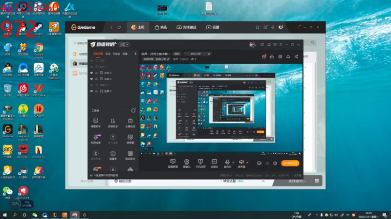Screen dimensions: 391x219
Task: Toggle lock on 全屏 2 layer
Action: coord(96,91)
